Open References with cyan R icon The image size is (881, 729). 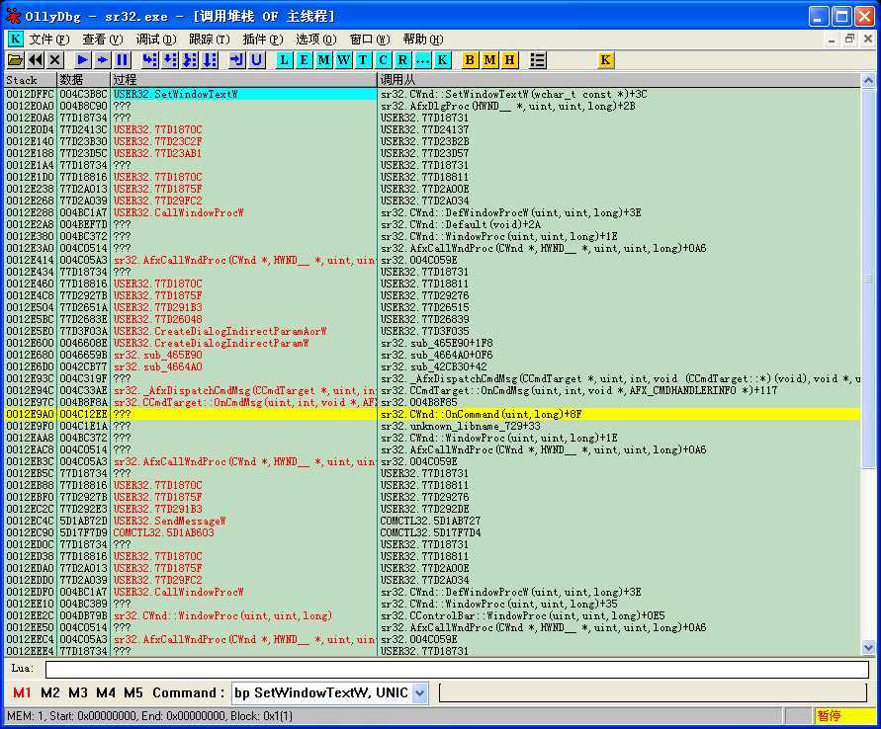(402, 59)
